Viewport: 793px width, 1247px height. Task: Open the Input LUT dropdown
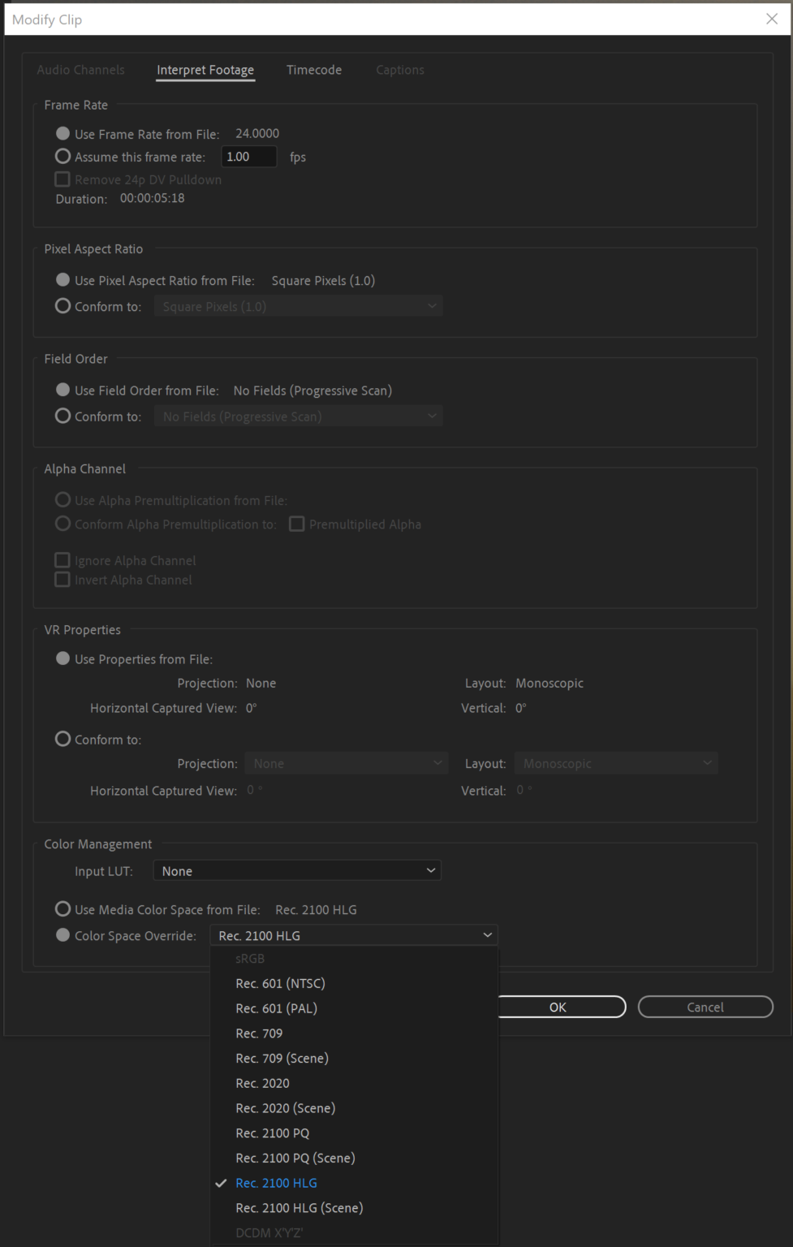(297, 870)
